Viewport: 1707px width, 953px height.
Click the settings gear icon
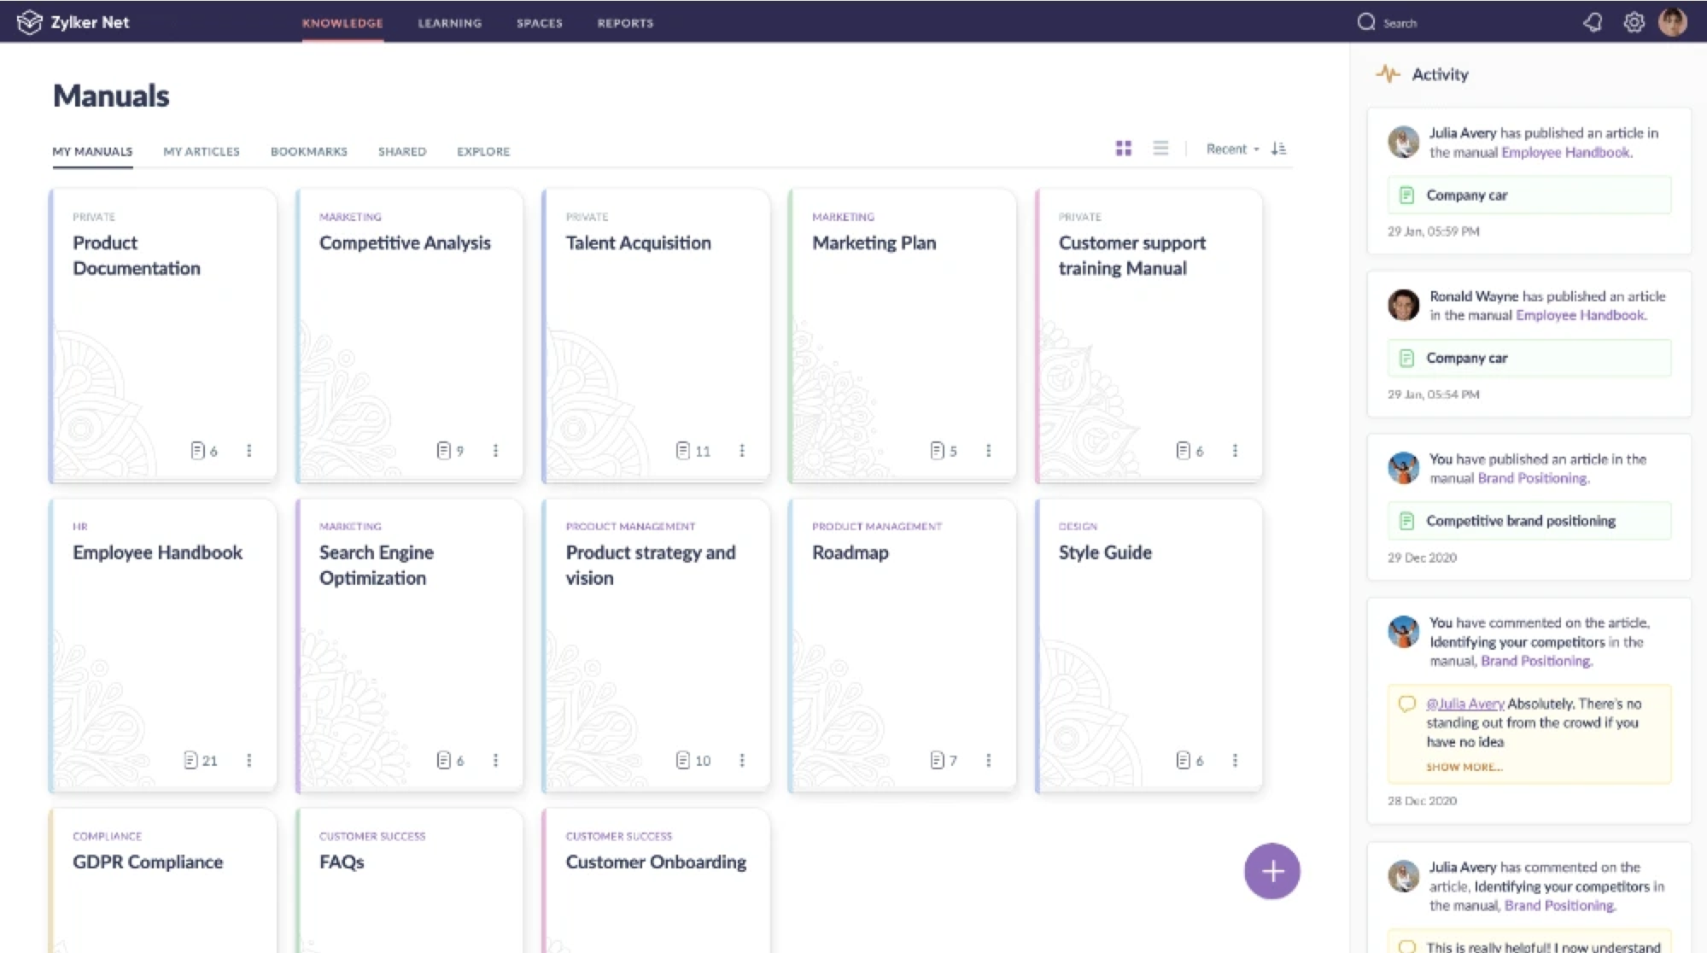[1634, 21]
